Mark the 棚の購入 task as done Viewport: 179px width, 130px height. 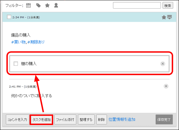click(16, 63)
